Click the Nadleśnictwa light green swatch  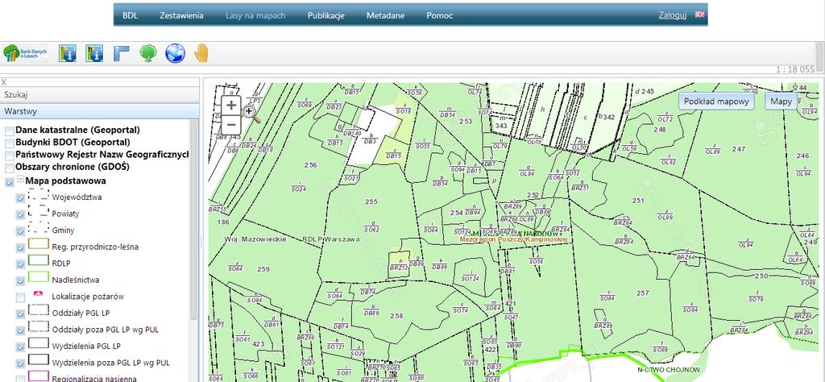tap(39, 276)
